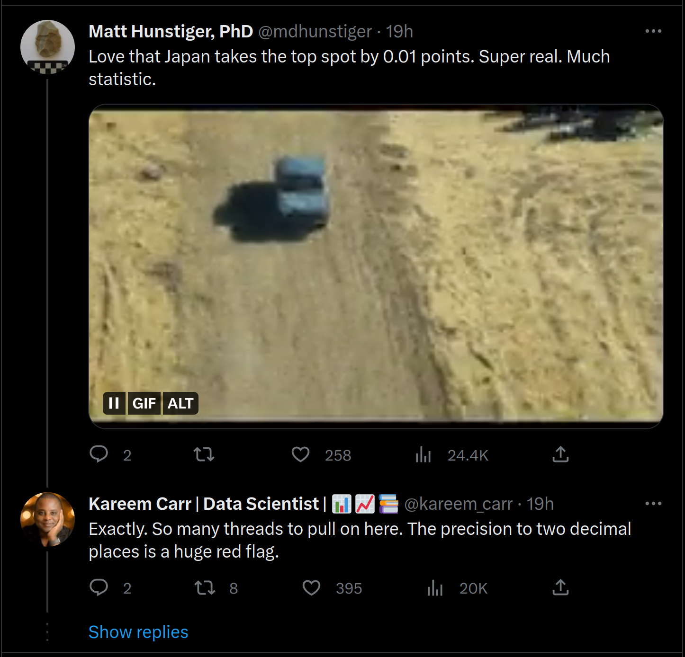Screen dimensions: 685x657
Task: Click the GIF label badge
Action: coord(144,403)
